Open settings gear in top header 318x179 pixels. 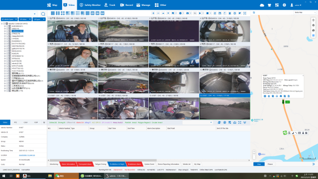click(284, 5)
